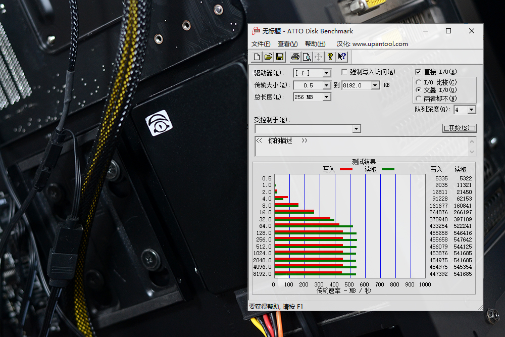Screen dimensions: 505x337
Task: Click the green 读取 legend swatch
Action: point(388,169)
